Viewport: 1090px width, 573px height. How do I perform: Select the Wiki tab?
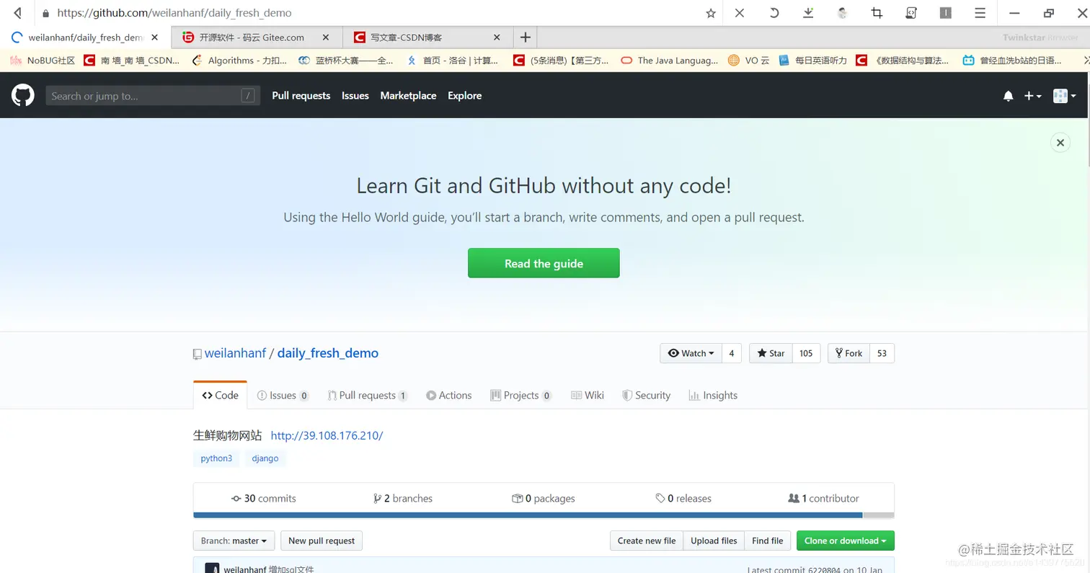(x=587, y=395)
